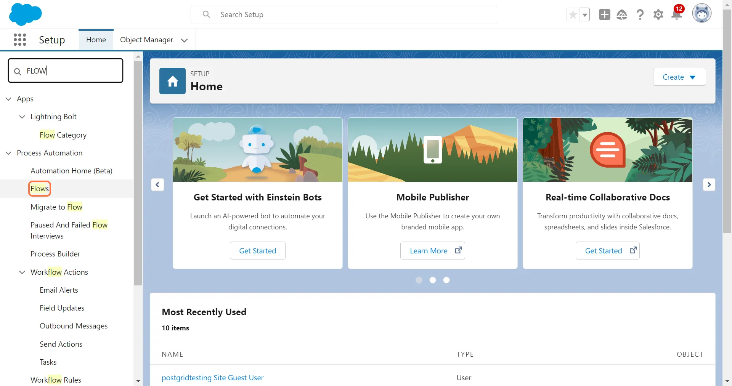Switch to the Object Manager tab
Screen dimensions: 732x386
pyautogui.click(x=146, y=40)
